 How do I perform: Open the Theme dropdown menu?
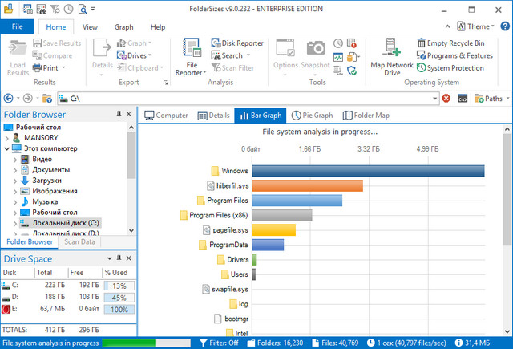click(x=483, y=27)
